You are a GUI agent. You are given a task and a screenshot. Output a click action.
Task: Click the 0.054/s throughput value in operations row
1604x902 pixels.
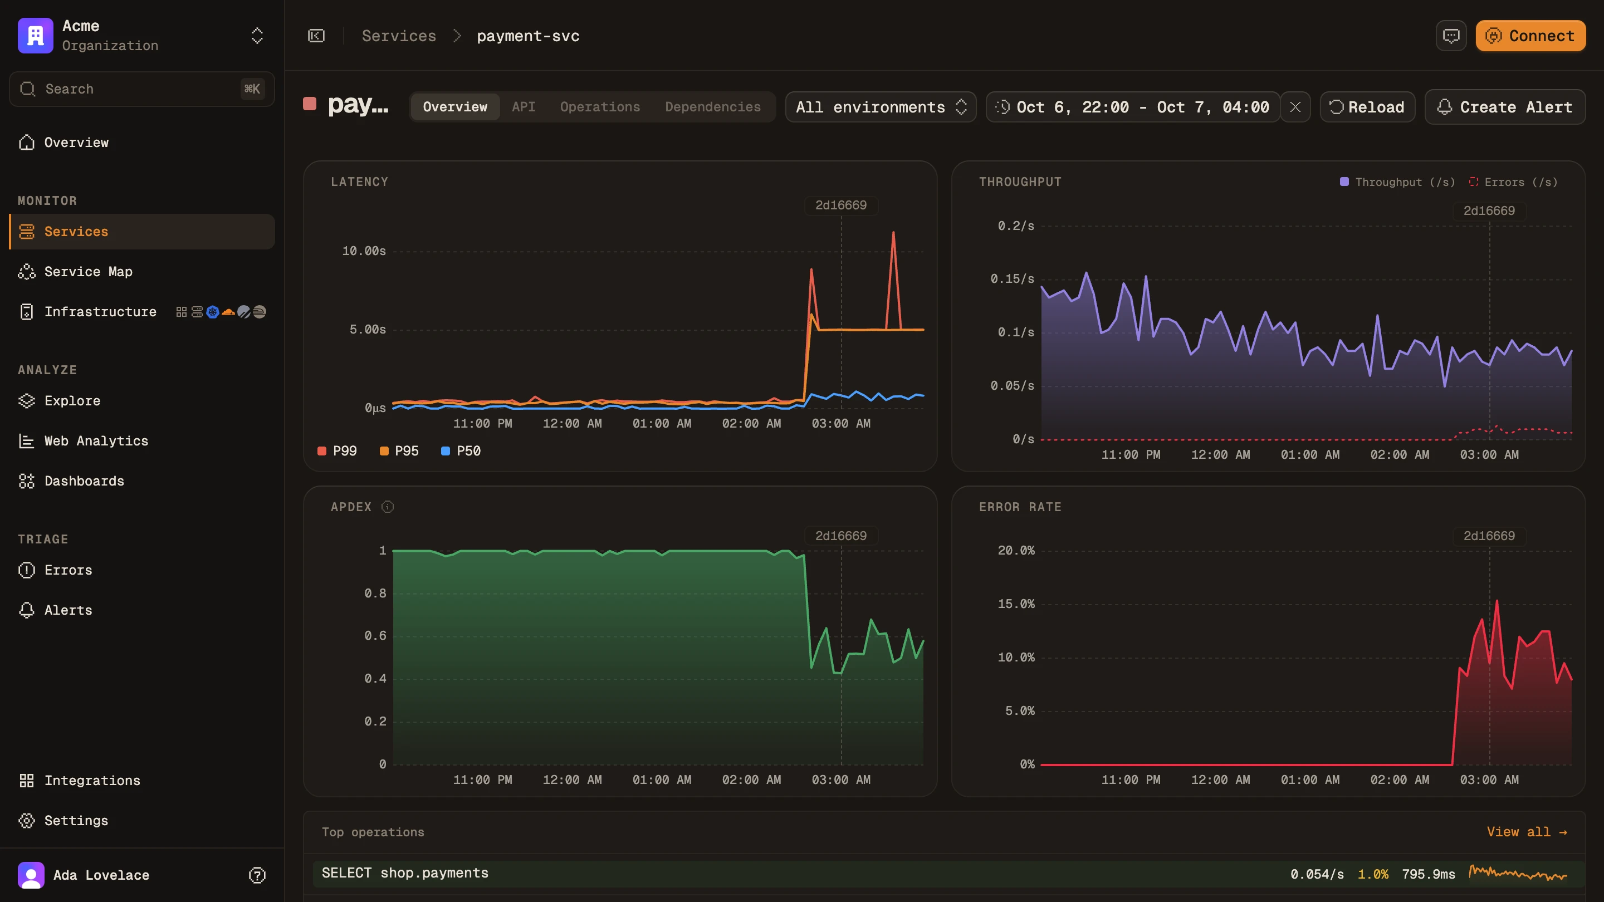coord(1317,874)
